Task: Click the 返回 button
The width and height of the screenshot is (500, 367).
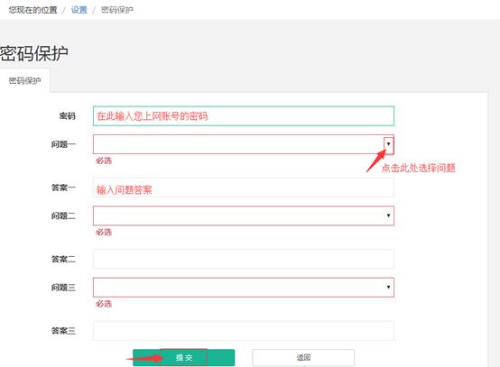Action: pyautogui.click(x=303, y=357)
